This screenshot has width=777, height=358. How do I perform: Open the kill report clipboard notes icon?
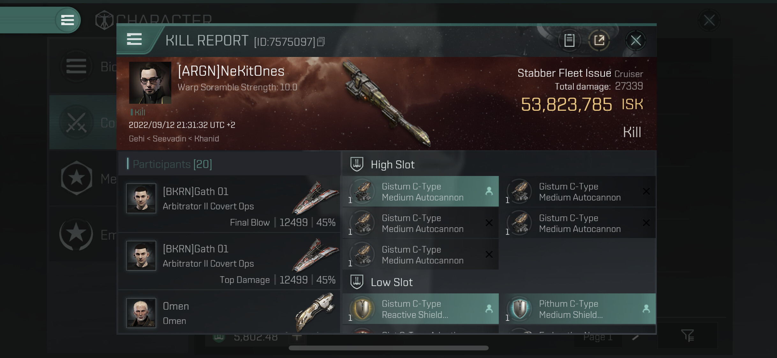pos(569,40)
